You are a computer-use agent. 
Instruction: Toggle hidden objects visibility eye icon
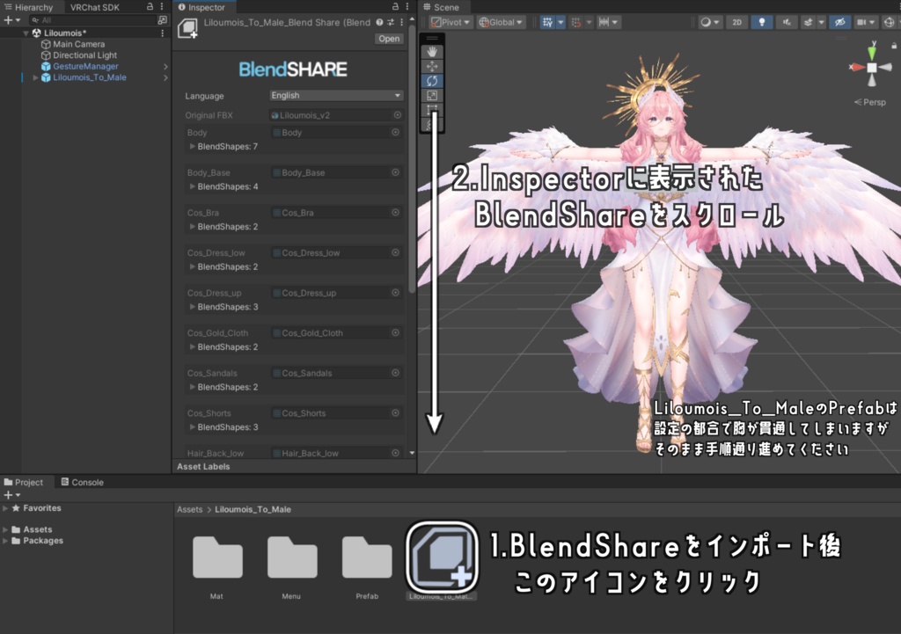pyautogui.click(x=839, y=22)
